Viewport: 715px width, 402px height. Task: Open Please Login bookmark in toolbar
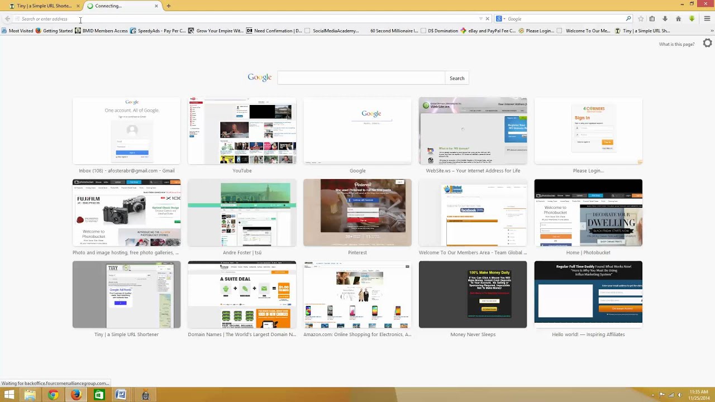pos(536,31)
